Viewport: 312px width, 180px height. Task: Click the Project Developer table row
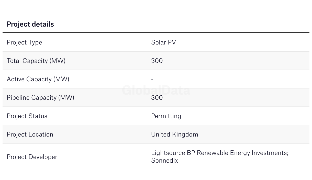coord(156,157)
